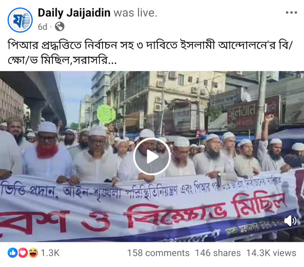
Task: Click the blue Like reaction icon
Action: pyautogui.click(x=13, y=253)
